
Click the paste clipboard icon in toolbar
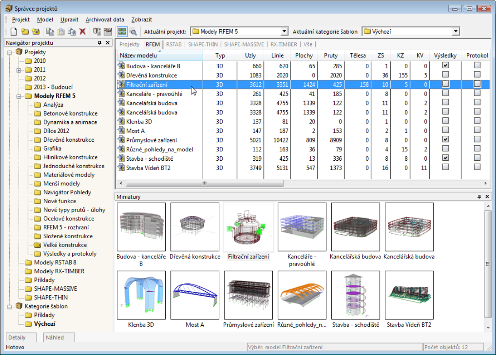tap(61, 31)
